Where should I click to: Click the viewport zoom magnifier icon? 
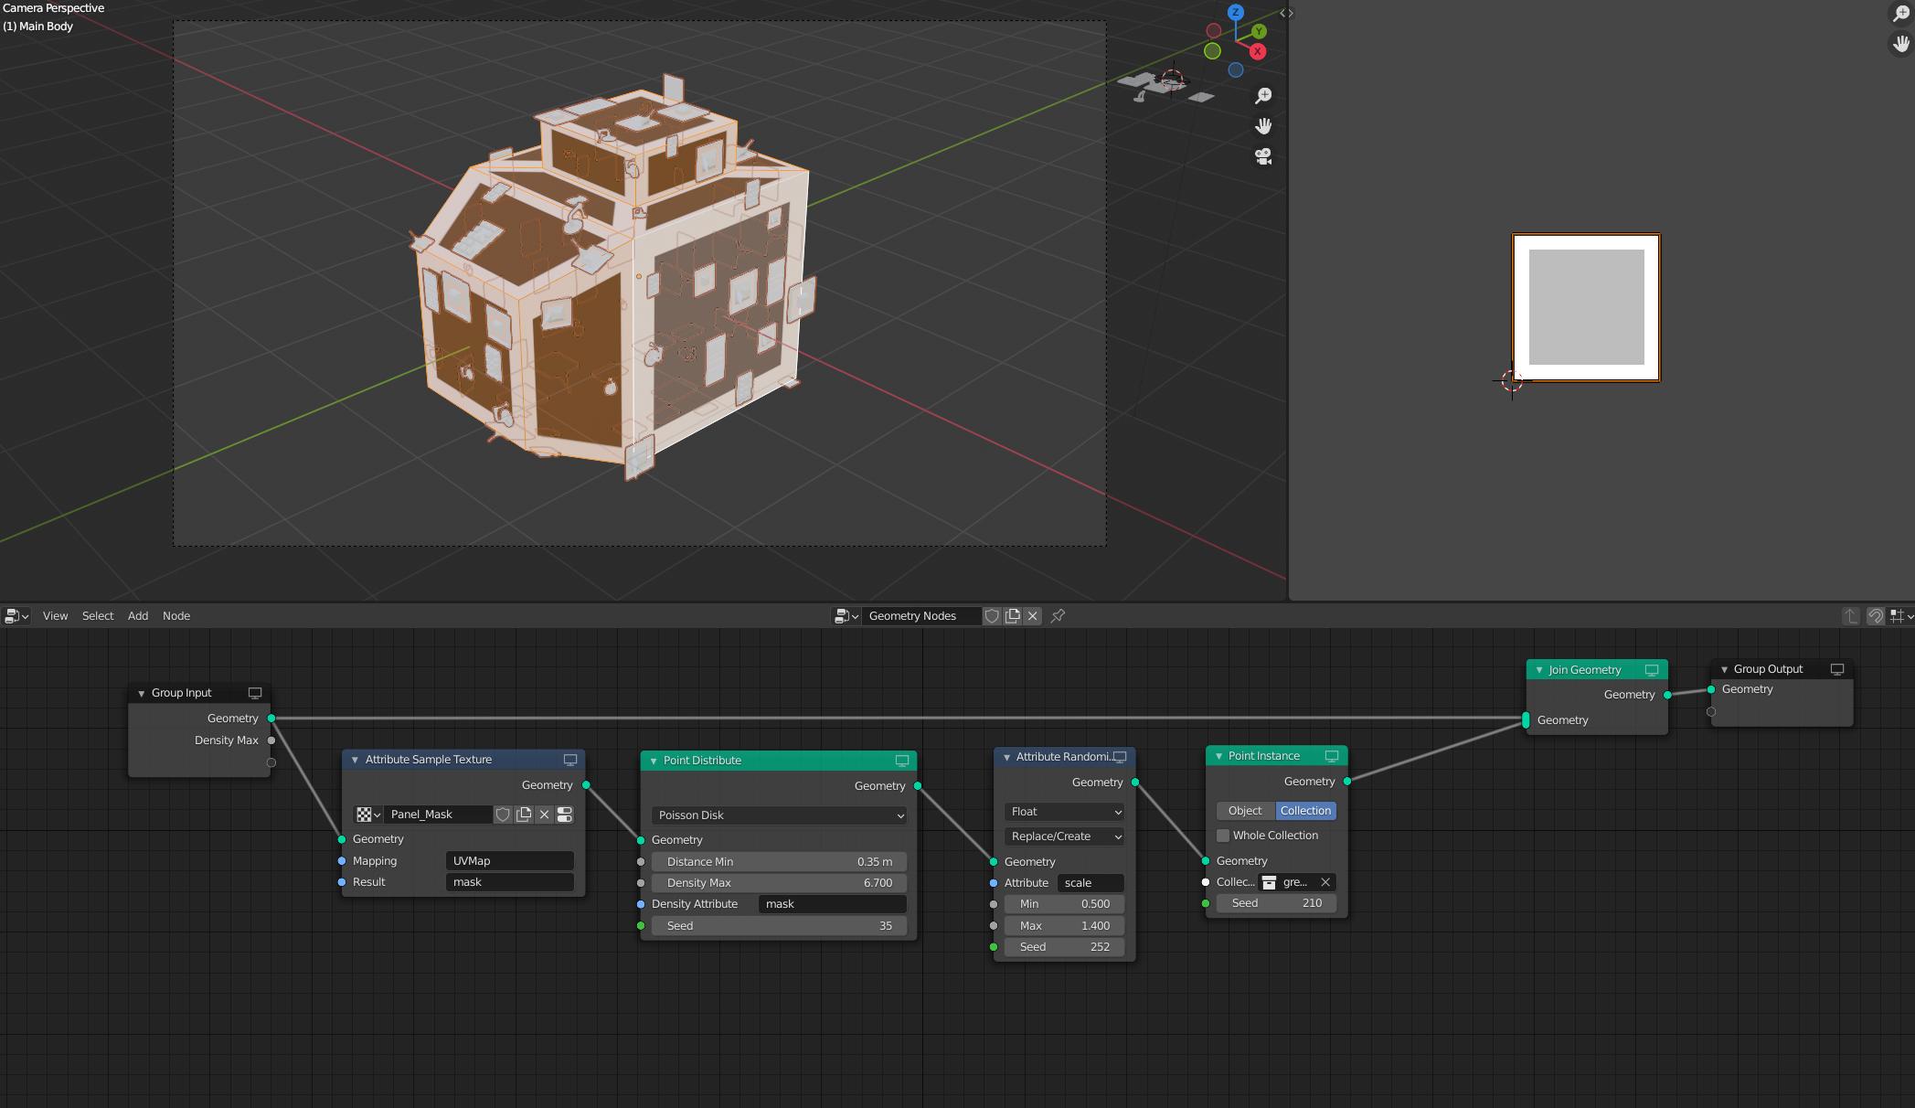tap(1263, 96)
